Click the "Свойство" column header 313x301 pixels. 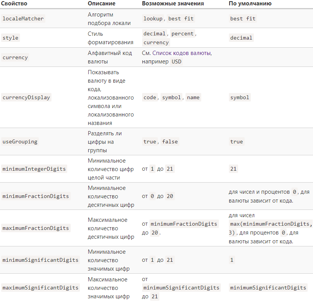15,3
